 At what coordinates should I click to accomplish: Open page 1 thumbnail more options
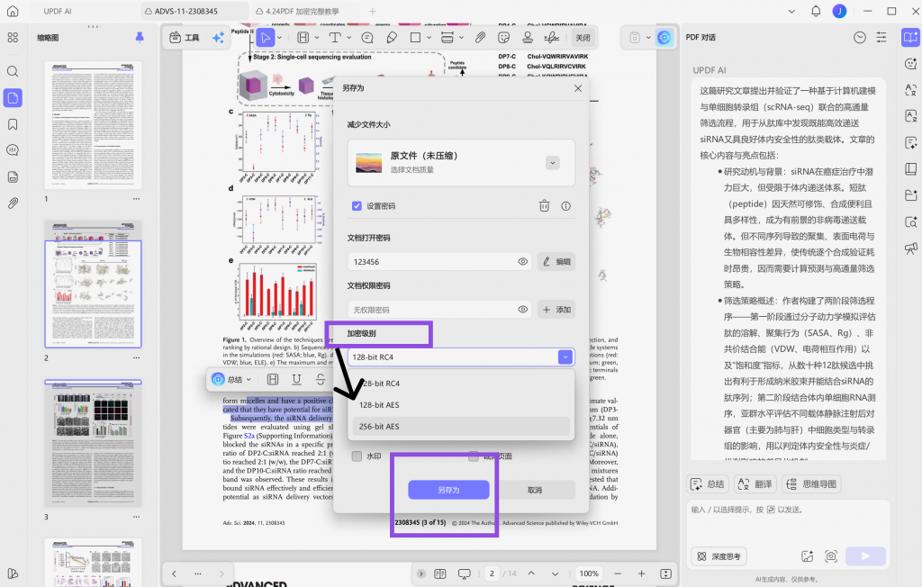pyautogui.click(x=137, y=199)
